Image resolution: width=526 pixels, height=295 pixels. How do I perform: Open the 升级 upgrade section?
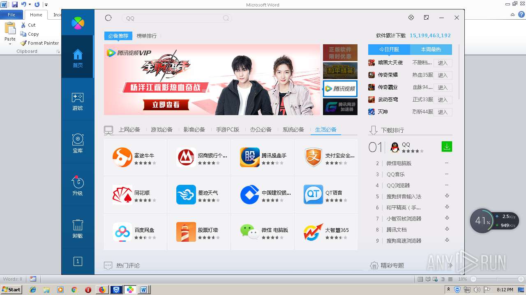[x=78, y=186]
